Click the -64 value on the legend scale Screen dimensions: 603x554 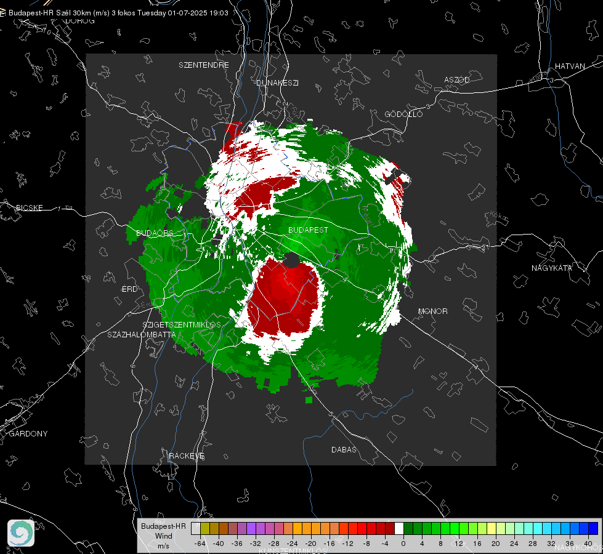(200, 544)
